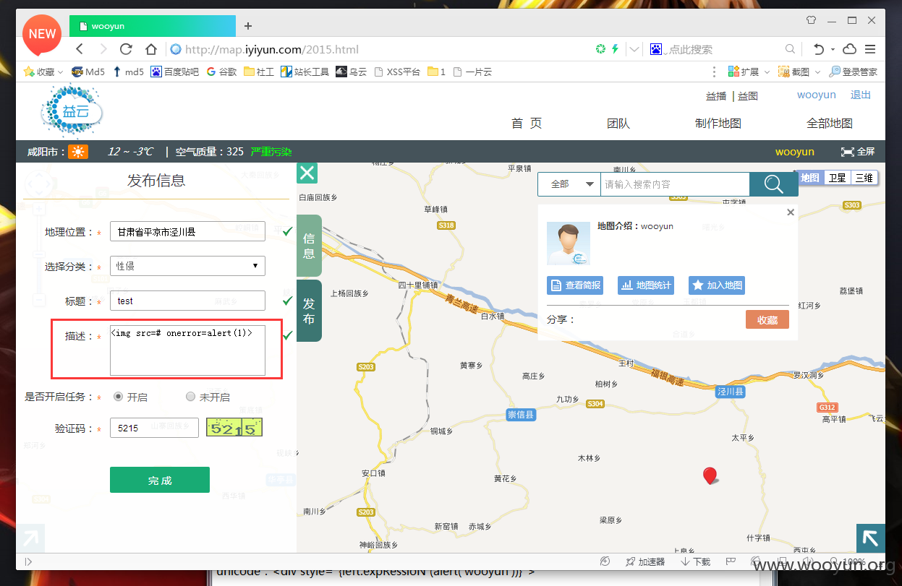Image resolution: width=902 pixels, height=586 pixels.
Task: Go to 首页 navigation item
Action: tap(527, 124)
